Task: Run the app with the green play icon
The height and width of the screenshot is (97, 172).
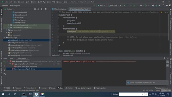Action: click(x=124, y=5)
